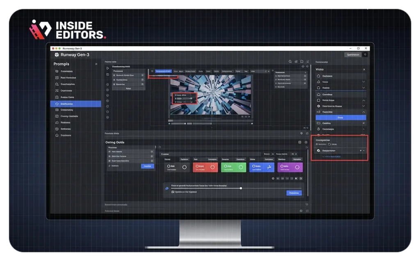Pick the purple color card
This screenshot has width=420, height=261.
tap(290, 167)
